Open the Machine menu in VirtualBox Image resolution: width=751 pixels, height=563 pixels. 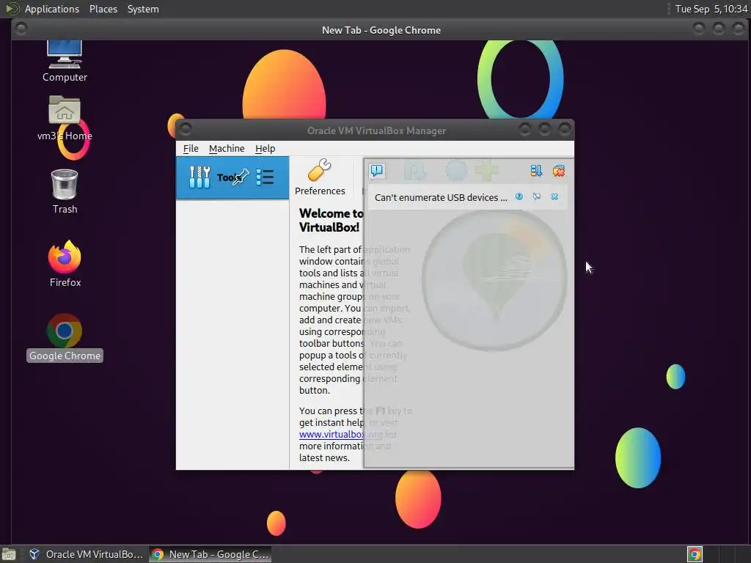click(x=227, y=148)
